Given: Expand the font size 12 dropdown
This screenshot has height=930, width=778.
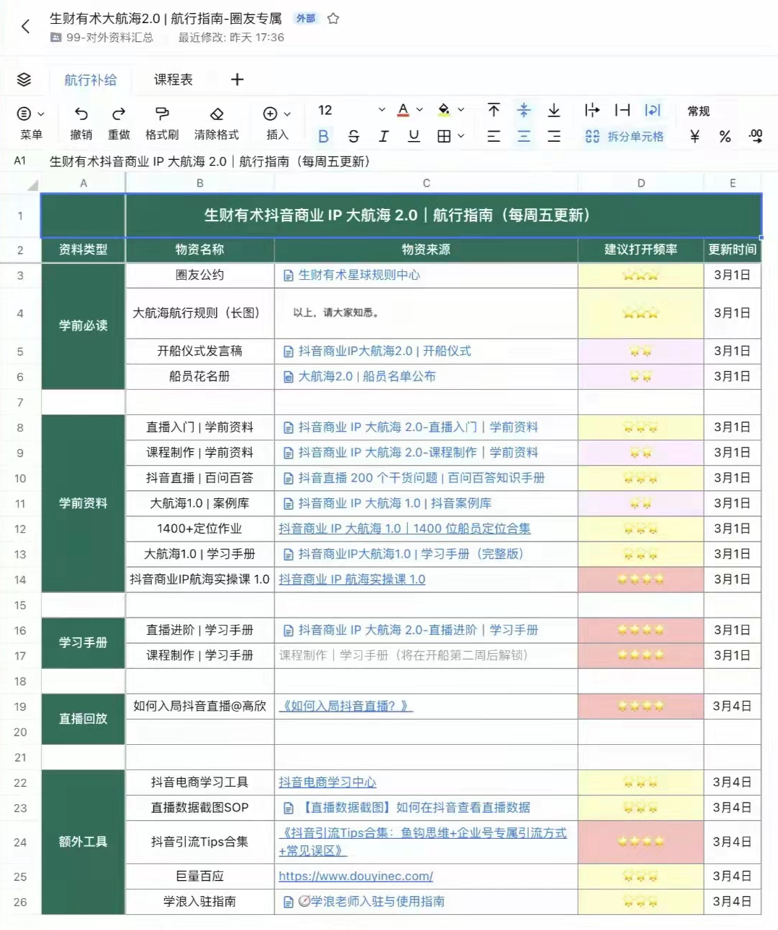Looking at the screenshot, I should coord(382,110).
